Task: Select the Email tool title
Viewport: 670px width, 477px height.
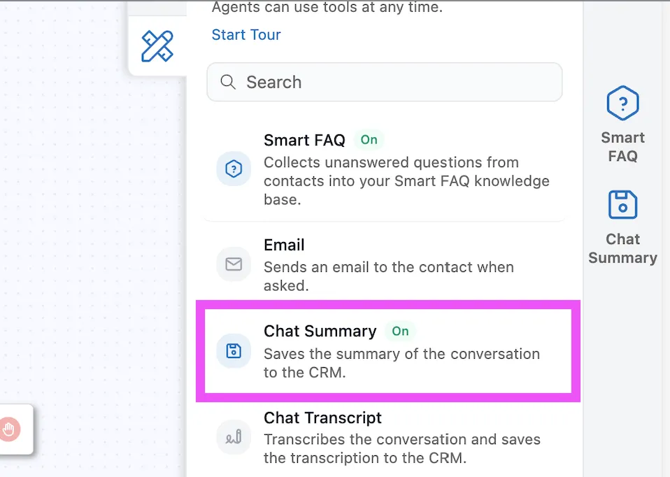Action: click(284, 245)
